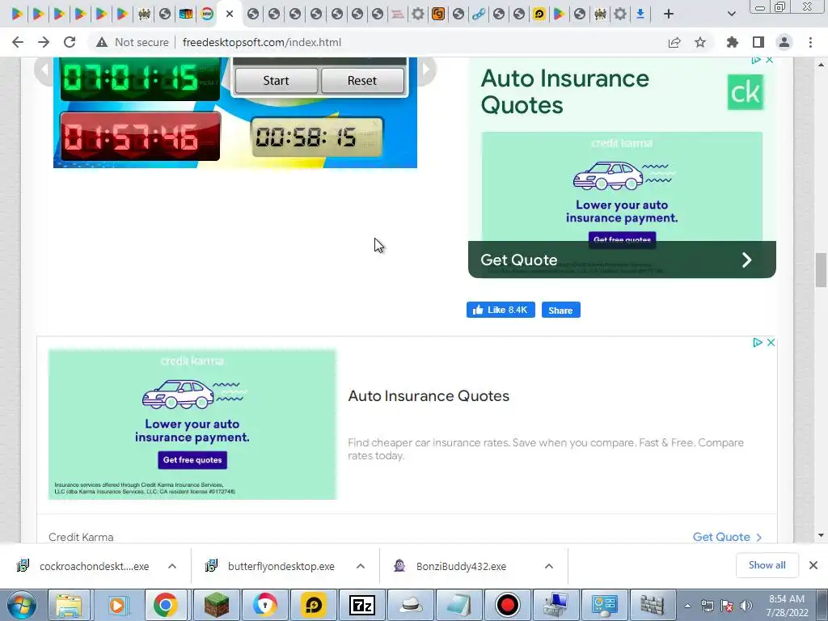Go forward to the next page

click(44, 42)
